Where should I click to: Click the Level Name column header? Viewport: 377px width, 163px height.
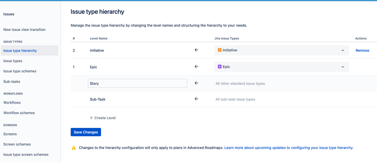[98, 38]
